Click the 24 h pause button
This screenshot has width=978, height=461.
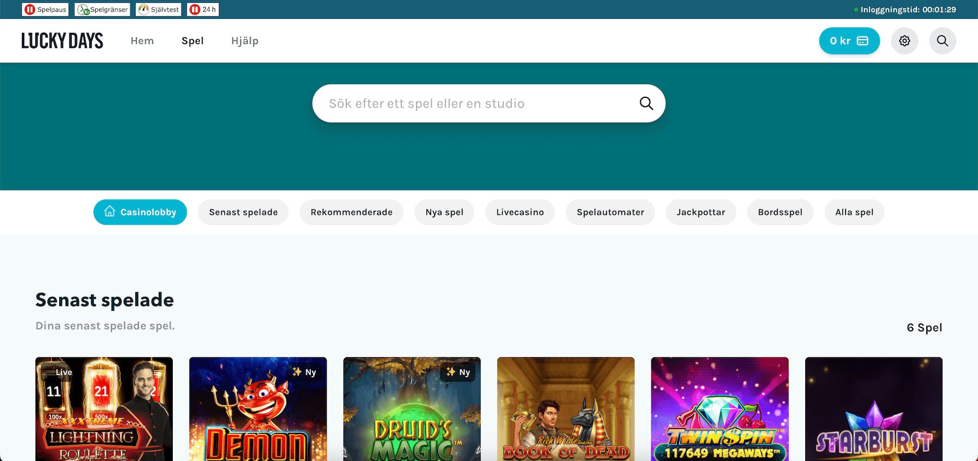tap(203, 9)
